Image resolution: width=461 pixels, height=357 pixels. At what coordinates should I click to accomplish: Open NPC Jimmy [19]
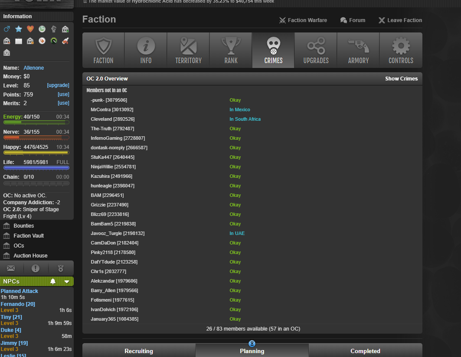pyautogui.click(x=14, y=343)
